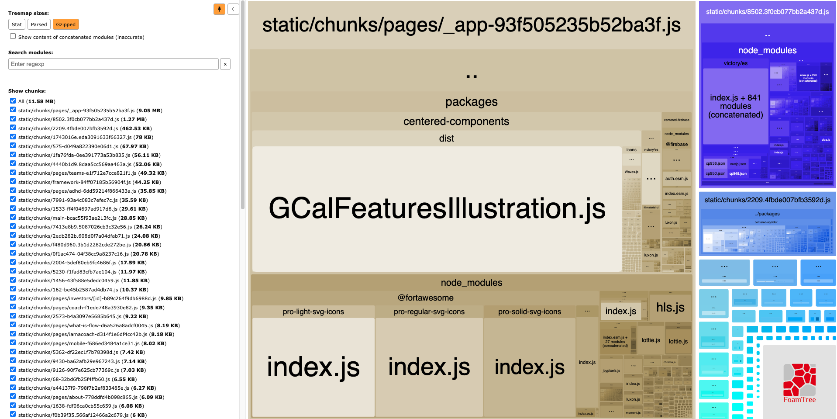This screenshot has height=419, width=837.
Task: Click the victory/es header in 8502 chunk
Action: pos(736,63)
